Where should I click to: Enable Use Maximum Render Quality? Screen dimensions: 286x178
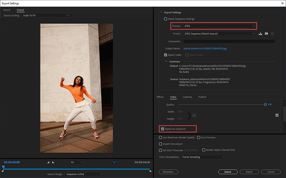tap(160, 138)
